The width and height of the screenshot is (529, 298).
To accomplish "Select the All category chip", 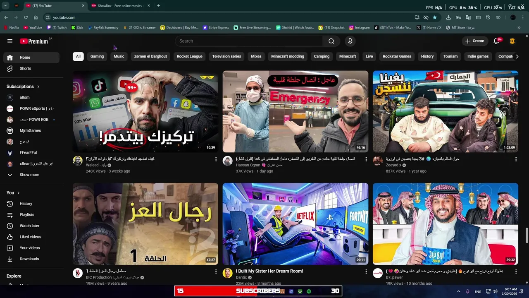I will click(x=78, y=56).
